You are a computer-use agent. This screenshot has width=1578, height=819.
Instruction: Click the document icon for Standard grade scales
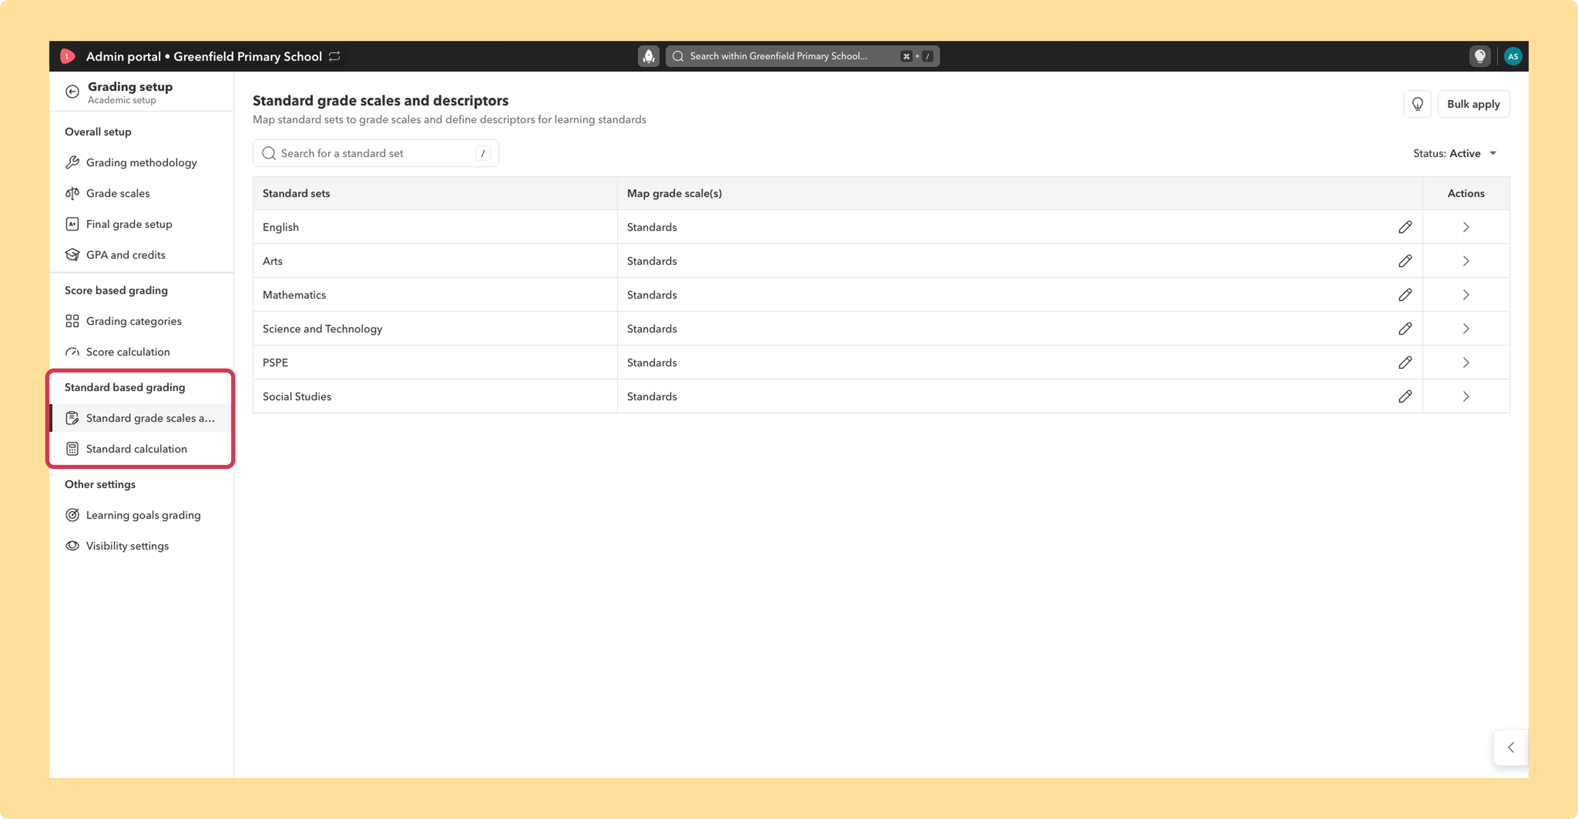(x=72, y=418)
